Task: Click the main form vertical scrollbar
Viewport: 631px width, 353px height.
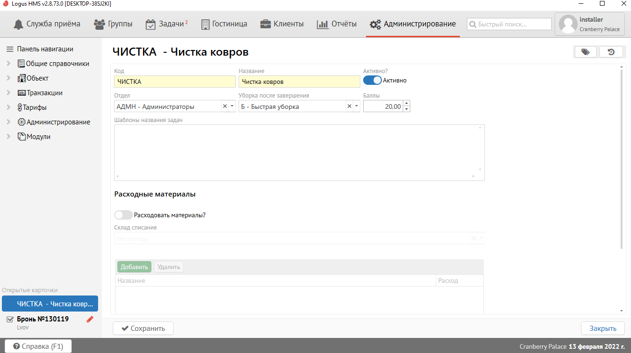Action: click(622, 160)
